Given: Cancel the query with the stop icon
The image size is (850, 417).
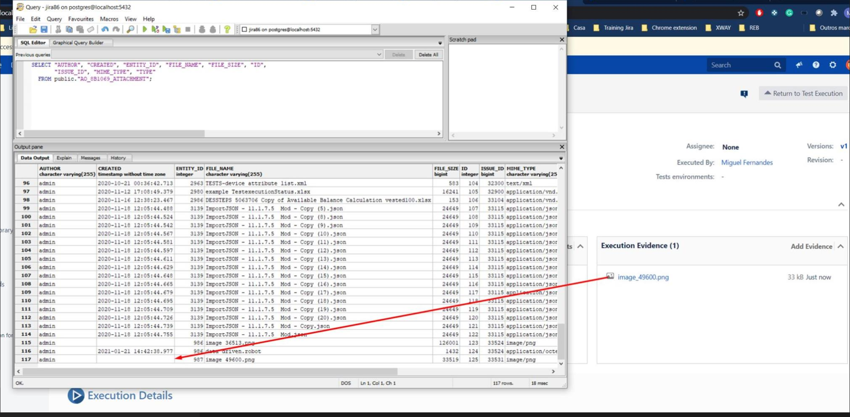Looking at the screenshot, I should (188, 29).
